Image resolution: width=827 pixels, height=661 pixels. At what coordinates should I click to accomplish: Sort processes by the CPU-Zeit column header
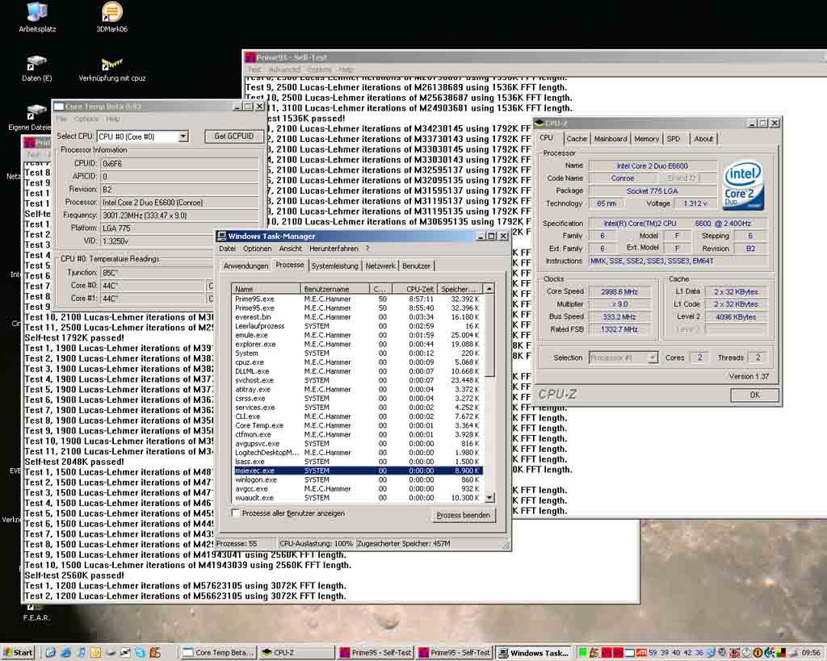tap(416, 289)
